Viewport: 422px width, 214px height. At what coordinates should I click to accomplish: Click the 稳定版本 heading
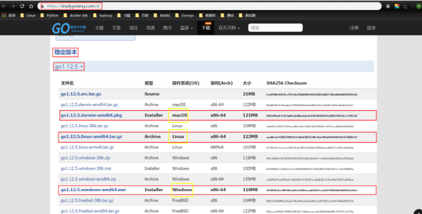tap(66, 52)
